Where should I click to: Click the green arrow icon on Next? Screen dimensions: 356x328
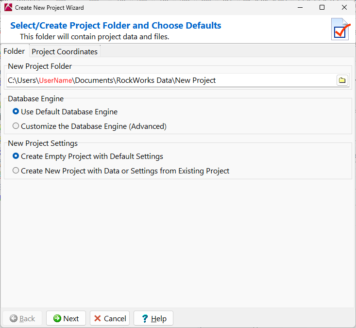[x=57, y=318]
